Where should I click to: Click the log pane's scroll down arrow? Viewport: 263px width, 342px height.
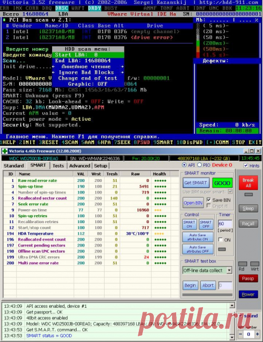232,337
